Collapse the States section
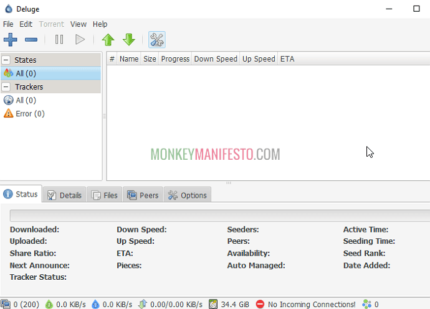Screen dimensions: 430x309 6,60
